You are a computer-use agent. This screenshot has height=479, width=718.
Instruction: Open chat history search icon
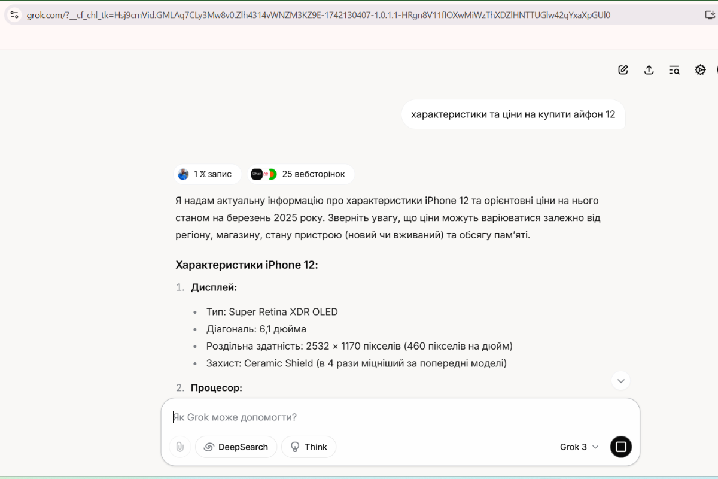(674, 70)
